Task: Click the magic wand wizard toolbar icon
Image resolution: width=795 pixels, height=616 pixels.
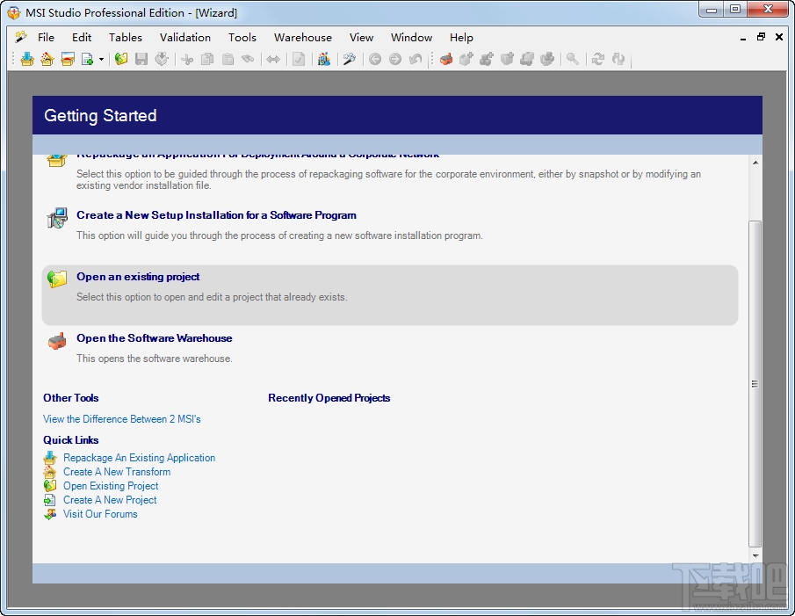Action: tap(350, 60)
